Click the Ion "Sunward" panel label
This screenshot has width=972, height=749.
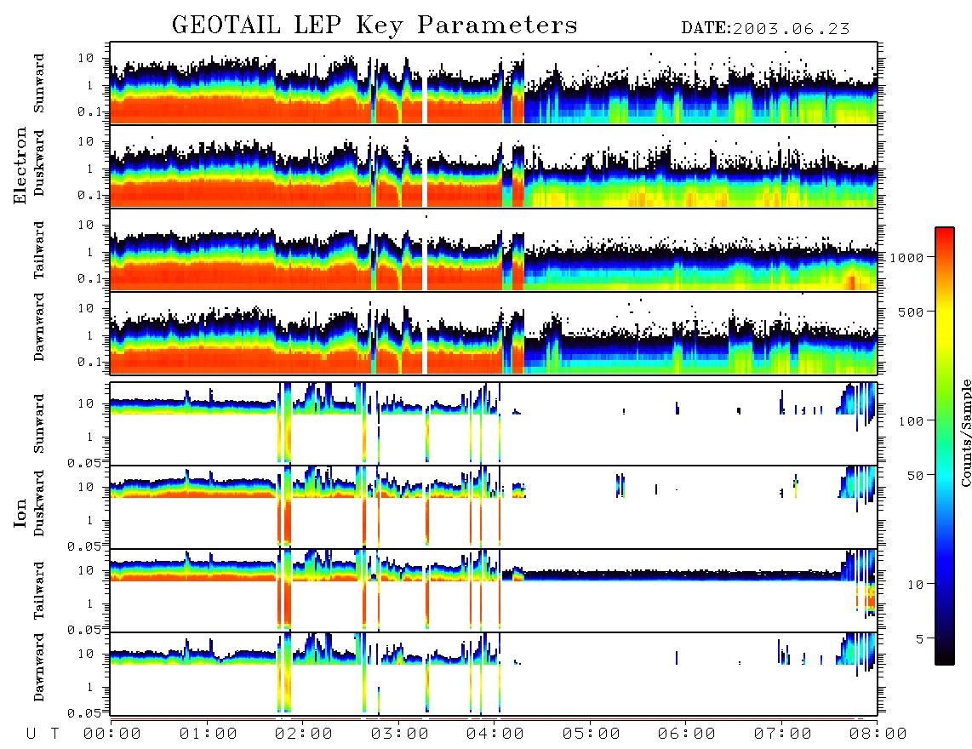pos(39,424)
